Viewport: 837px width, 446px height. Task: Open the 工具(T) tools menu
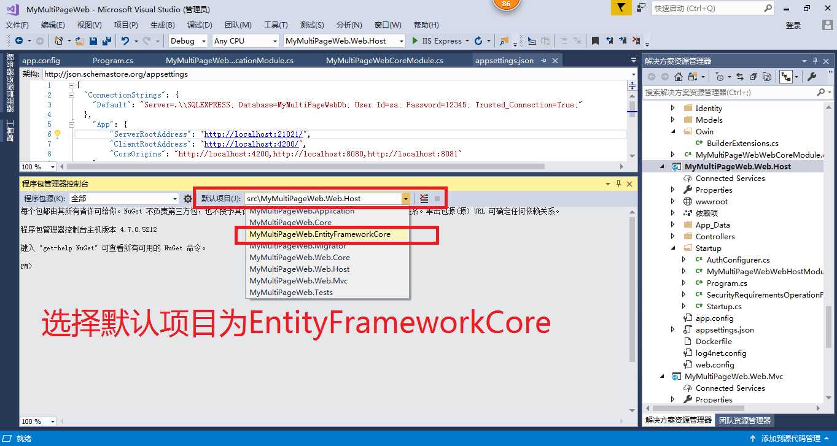coord(276,25)
